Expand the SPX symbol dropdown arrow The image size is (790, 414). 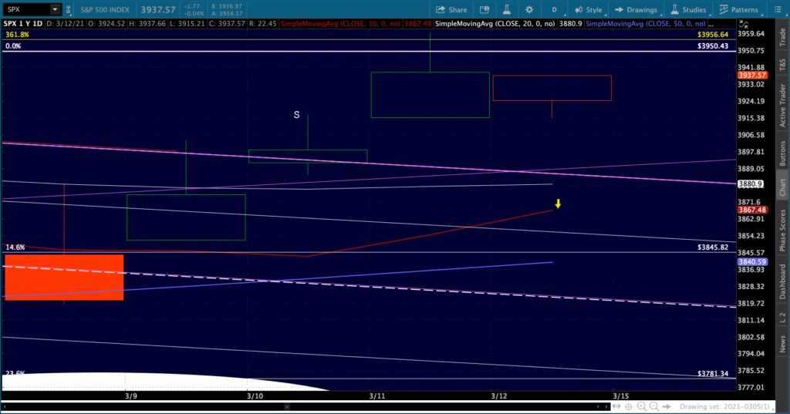coord(55,9)
